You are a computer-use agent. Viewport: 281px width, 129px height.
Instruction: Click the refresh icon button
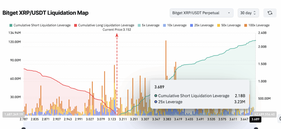(x=270, y=13)
